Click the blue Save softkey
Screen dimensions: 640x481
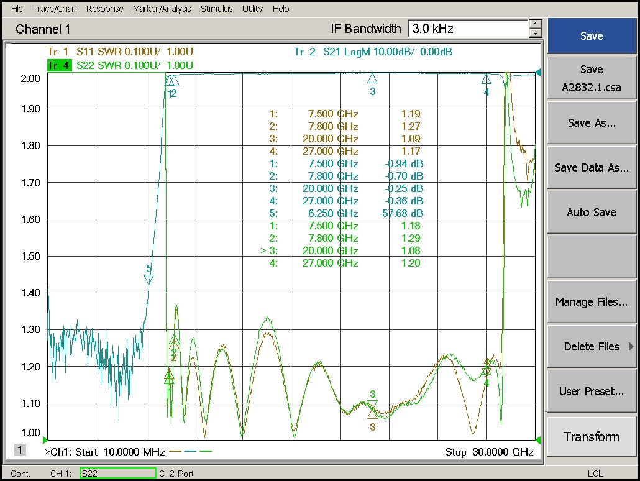click(592, 36)
